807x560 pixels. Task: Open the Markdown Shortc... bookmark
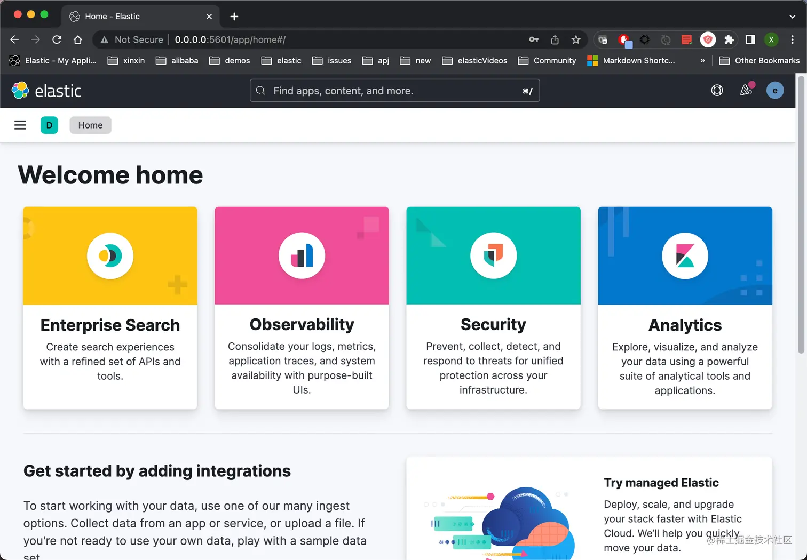coord(631,61)
